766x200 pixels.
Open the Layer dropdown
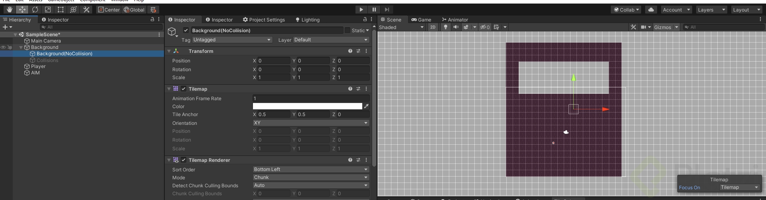point(331,40)
